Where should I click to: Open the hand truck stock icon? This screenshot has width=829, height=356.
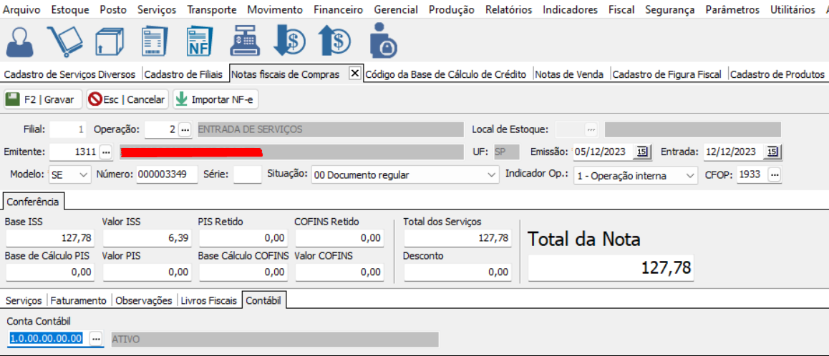click(64, 41)
